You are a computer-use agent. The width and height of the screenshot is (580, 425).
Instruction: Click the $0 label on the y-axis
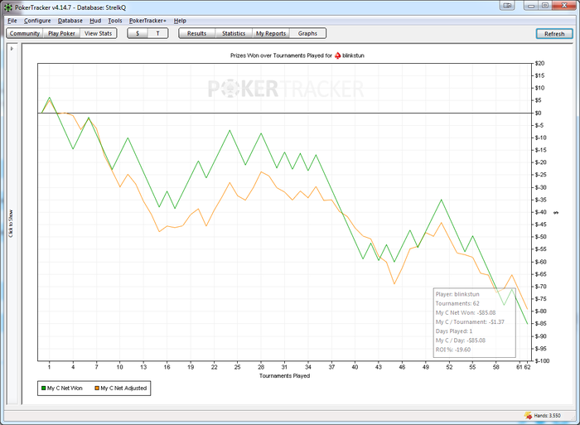click(x=539, y=113)
